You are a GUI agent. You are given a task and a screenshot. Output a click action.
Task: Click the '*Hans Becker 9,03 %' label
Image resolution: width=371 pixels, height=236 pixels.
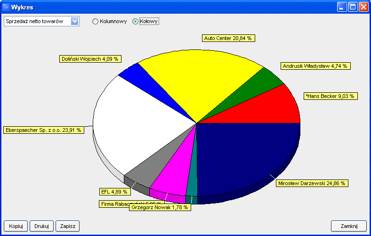pos(331,96)
